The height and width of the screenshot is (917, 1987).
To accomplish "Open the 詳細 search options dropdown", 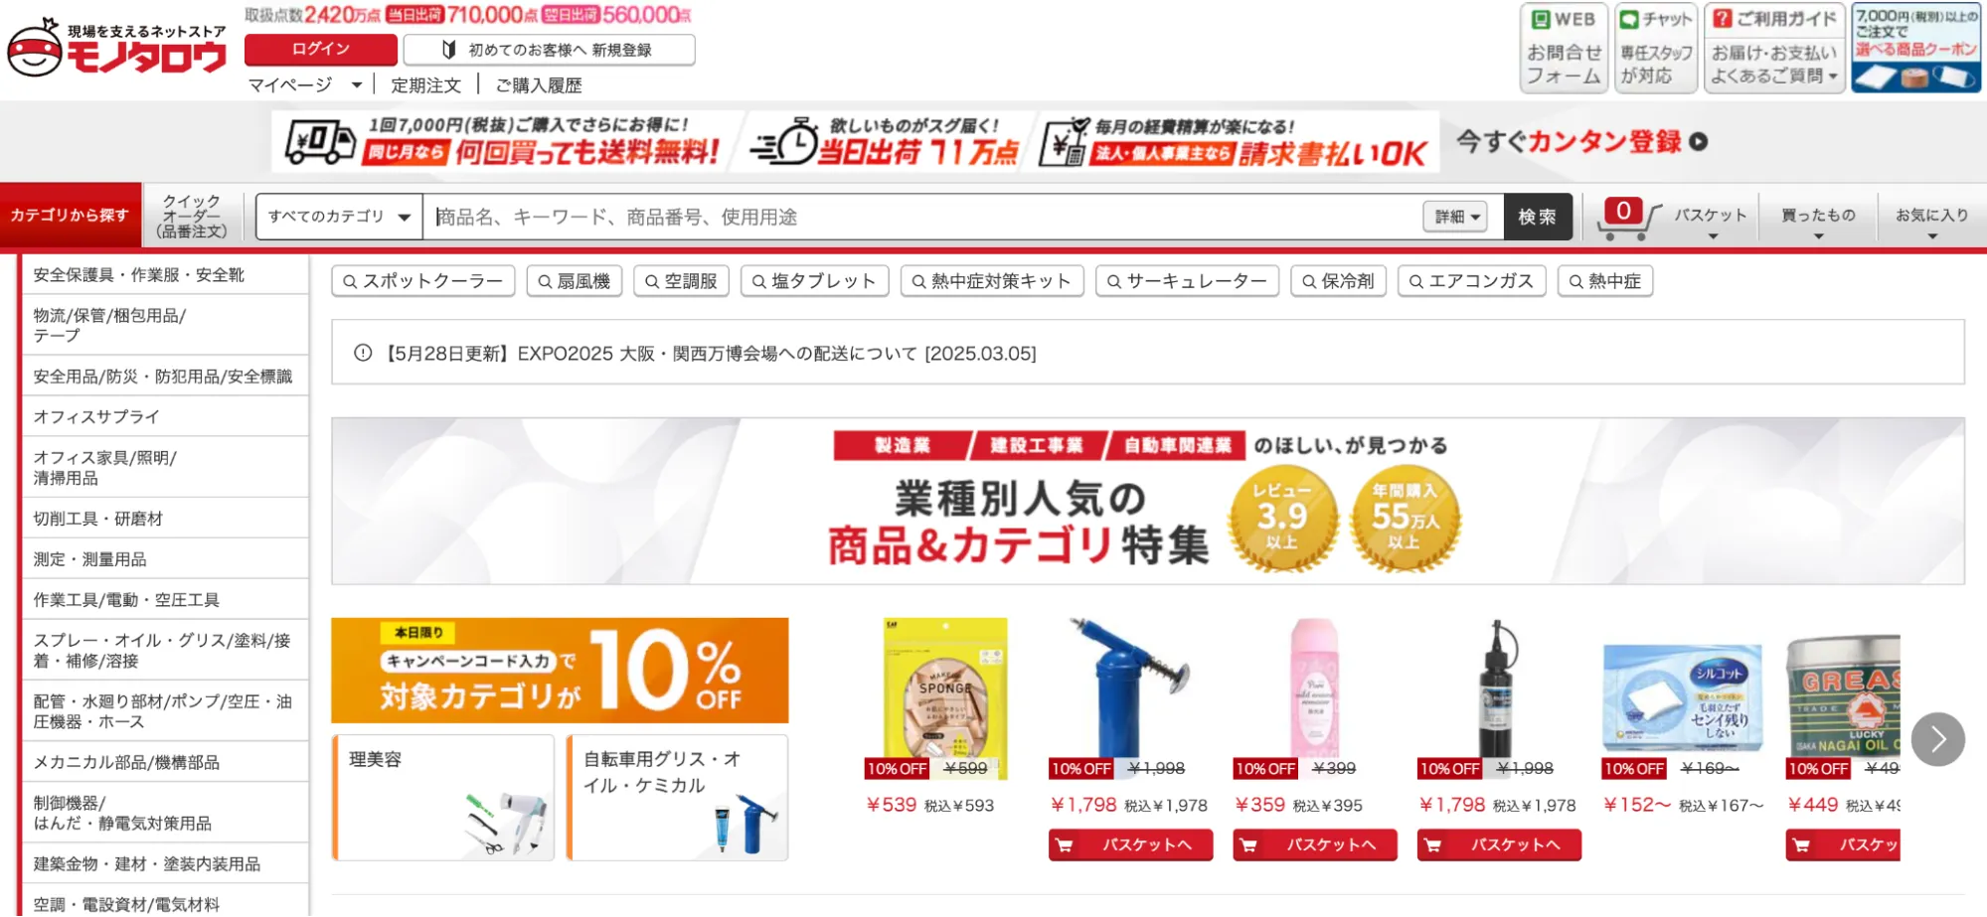I will [x=1455, y=217].
